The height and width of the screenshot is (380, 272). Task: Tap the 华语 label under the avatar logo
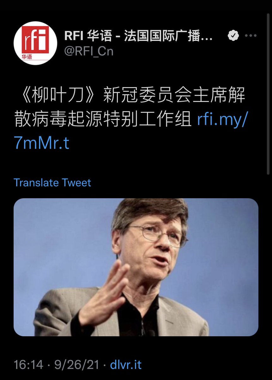(x=27, y=57)
